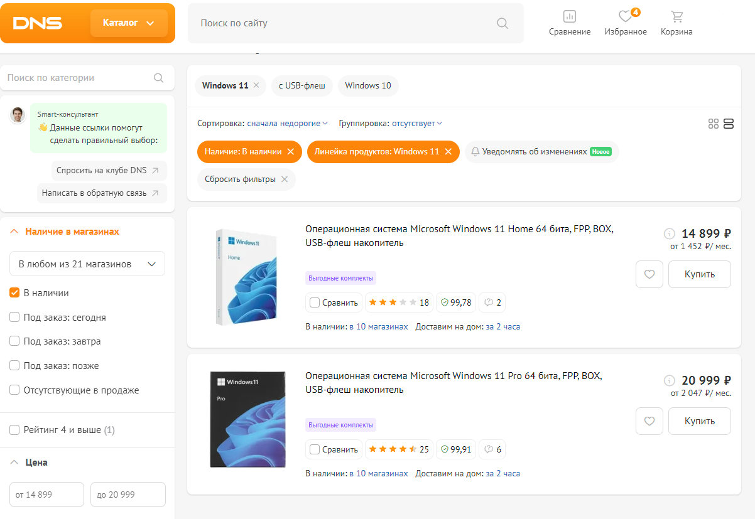
Task: Tick Сравнить for Windows 11 Pro
Action: pos(315,449)
